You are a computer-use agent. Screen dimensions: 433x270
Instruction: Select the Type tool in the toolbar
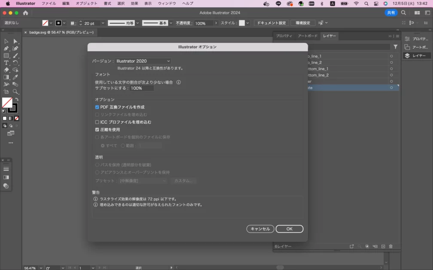[x=6, y=63]
